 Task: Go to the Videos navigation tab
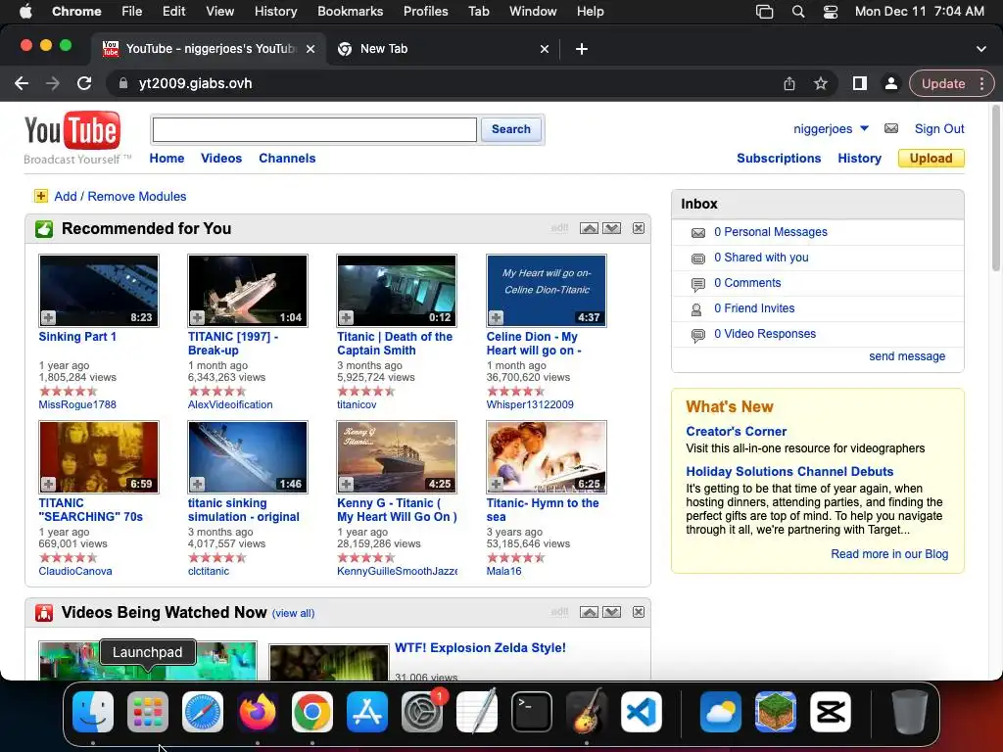221,158
